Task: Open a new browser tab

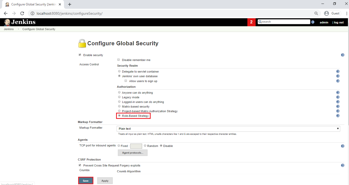Action: tap(70, 4)
